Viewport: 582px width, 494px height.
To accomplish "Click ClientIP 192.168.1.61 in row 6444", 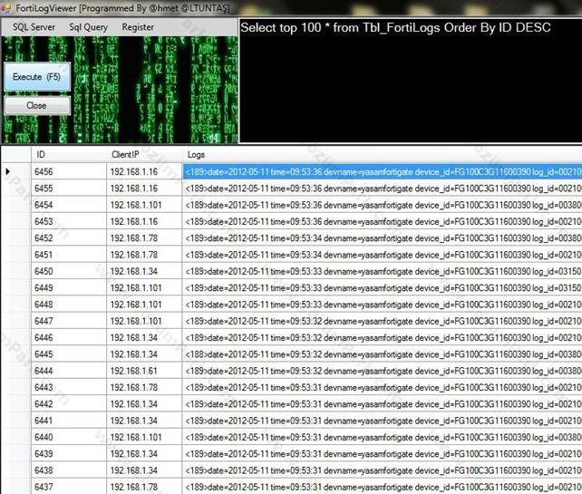I will (x=144, y=371).
